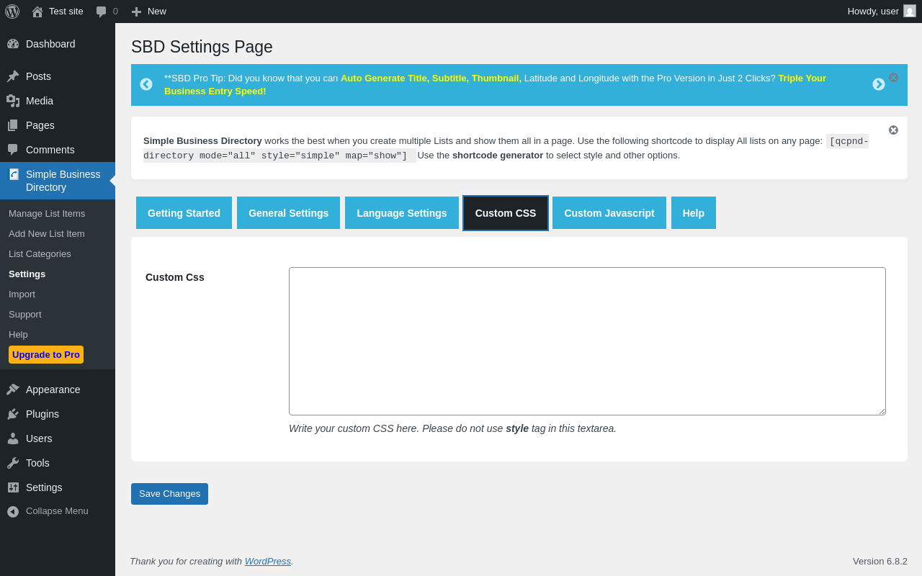The width and height of the screenshot is (922, 576).
Task: Follow the WordPress footer link
Action: tap(268, 561)
